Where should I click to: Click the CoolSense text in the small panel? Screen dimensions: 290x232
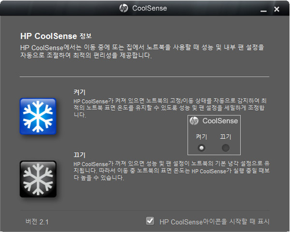coord(220,121)
